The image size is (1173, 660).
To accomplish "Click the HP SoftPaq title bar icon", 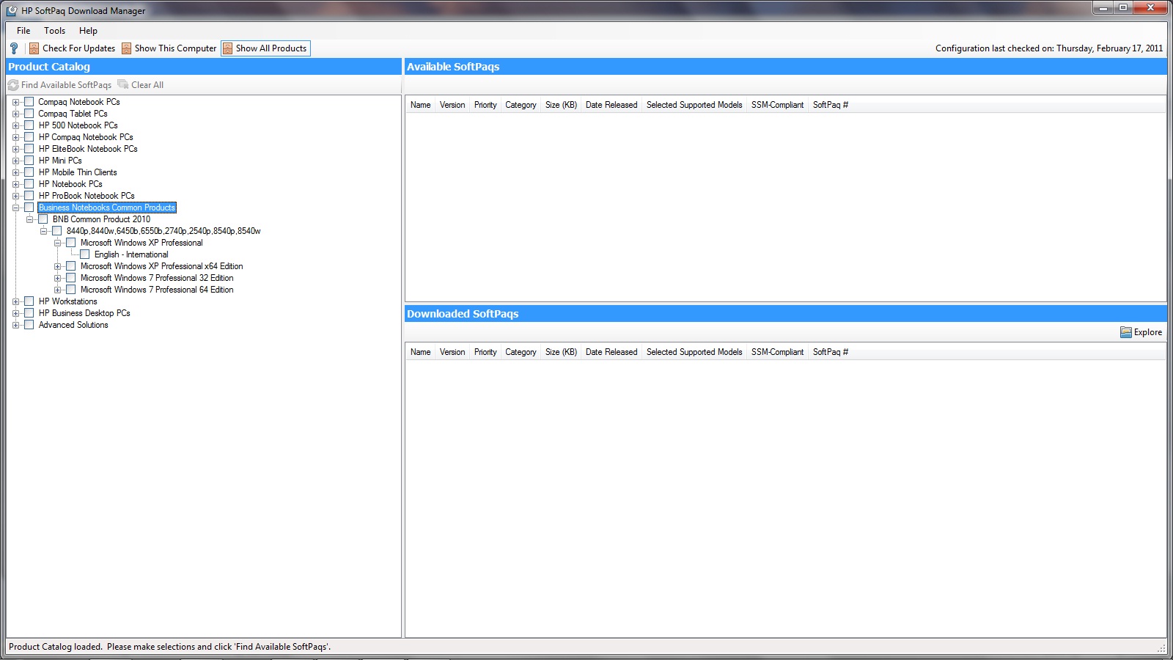I will pyautogui.click(x=12, y=10).
